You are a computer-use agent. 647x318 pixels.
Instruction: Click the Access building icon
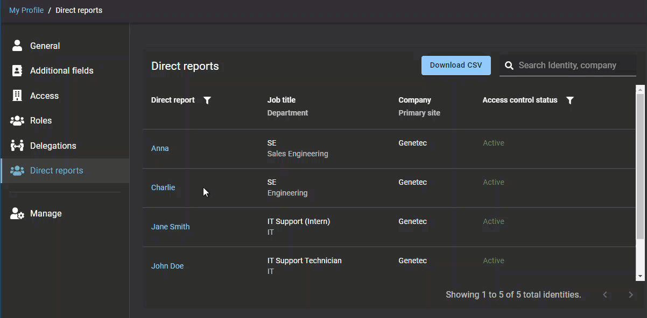coord(17,96)
